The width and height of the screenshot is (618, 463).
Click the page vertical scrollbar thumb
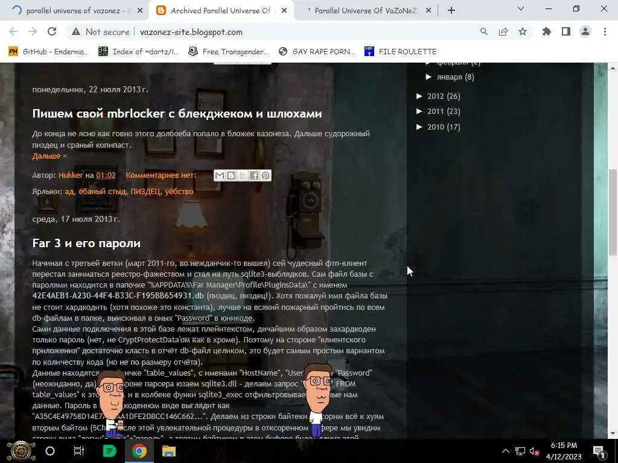pos(613,212)
